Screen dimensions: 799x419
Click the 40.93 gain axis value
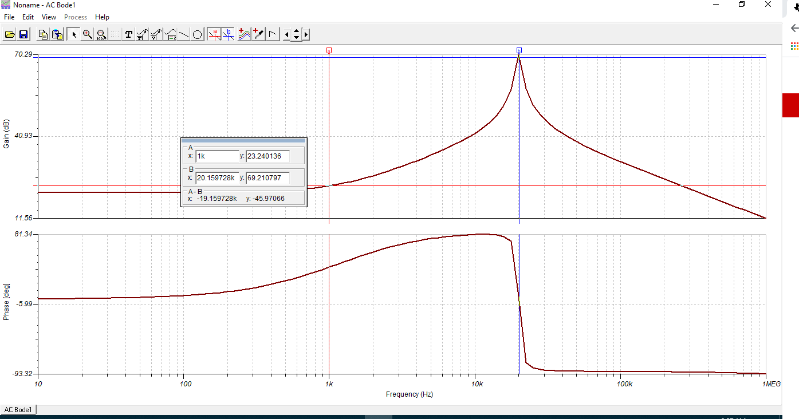23,136
